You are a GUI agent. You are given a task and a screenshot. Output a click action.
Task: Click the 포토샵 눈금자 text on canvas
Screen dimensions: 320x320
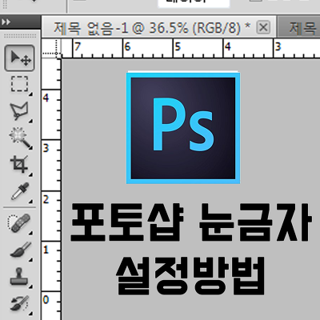point(190,222)
